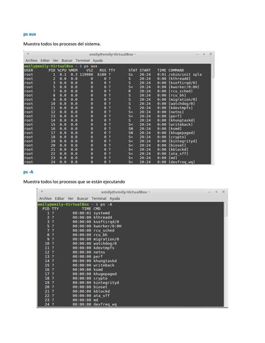Viewport: 265px width, 343px height.
Task: Click '[devfreq_wq]' in ps aux output
Action: coord(182,162)
